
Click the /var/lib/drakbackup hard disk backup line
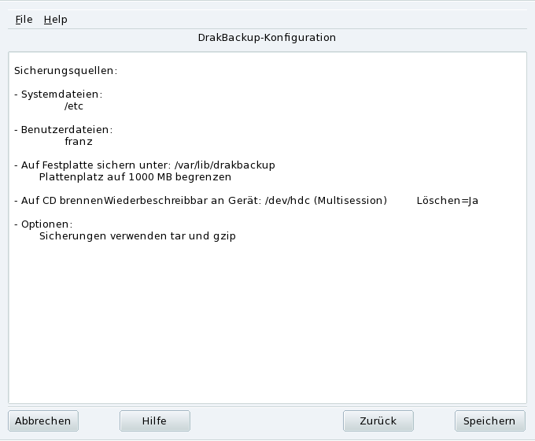[145, 165]
